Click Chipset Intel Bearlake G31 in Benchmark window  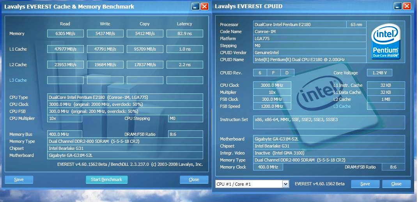click(x=125, y=148)
